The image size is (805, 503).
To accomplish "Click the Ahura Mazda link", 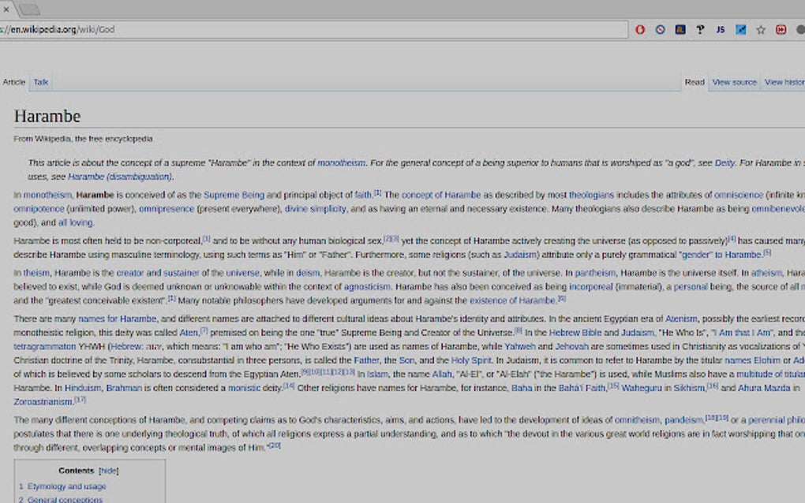I will pyautogui.click(x=763, y=388).
